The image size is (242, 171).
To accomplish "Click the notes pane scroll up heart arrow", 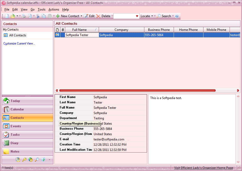I will 238,96.
